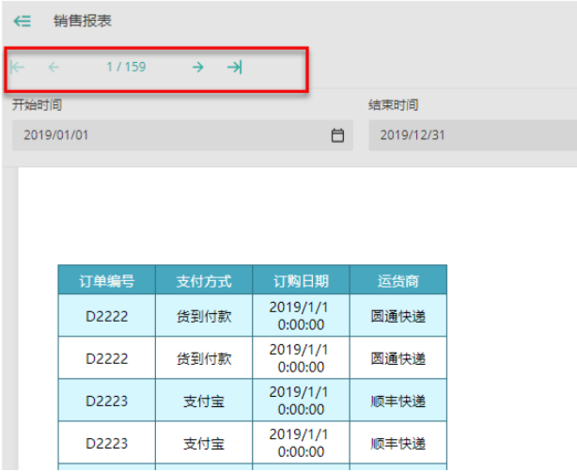Image resolution: width=577 pixels, height=473 pixels.
Task: Select the 支付方式 column header
Action: click(204, 280)
